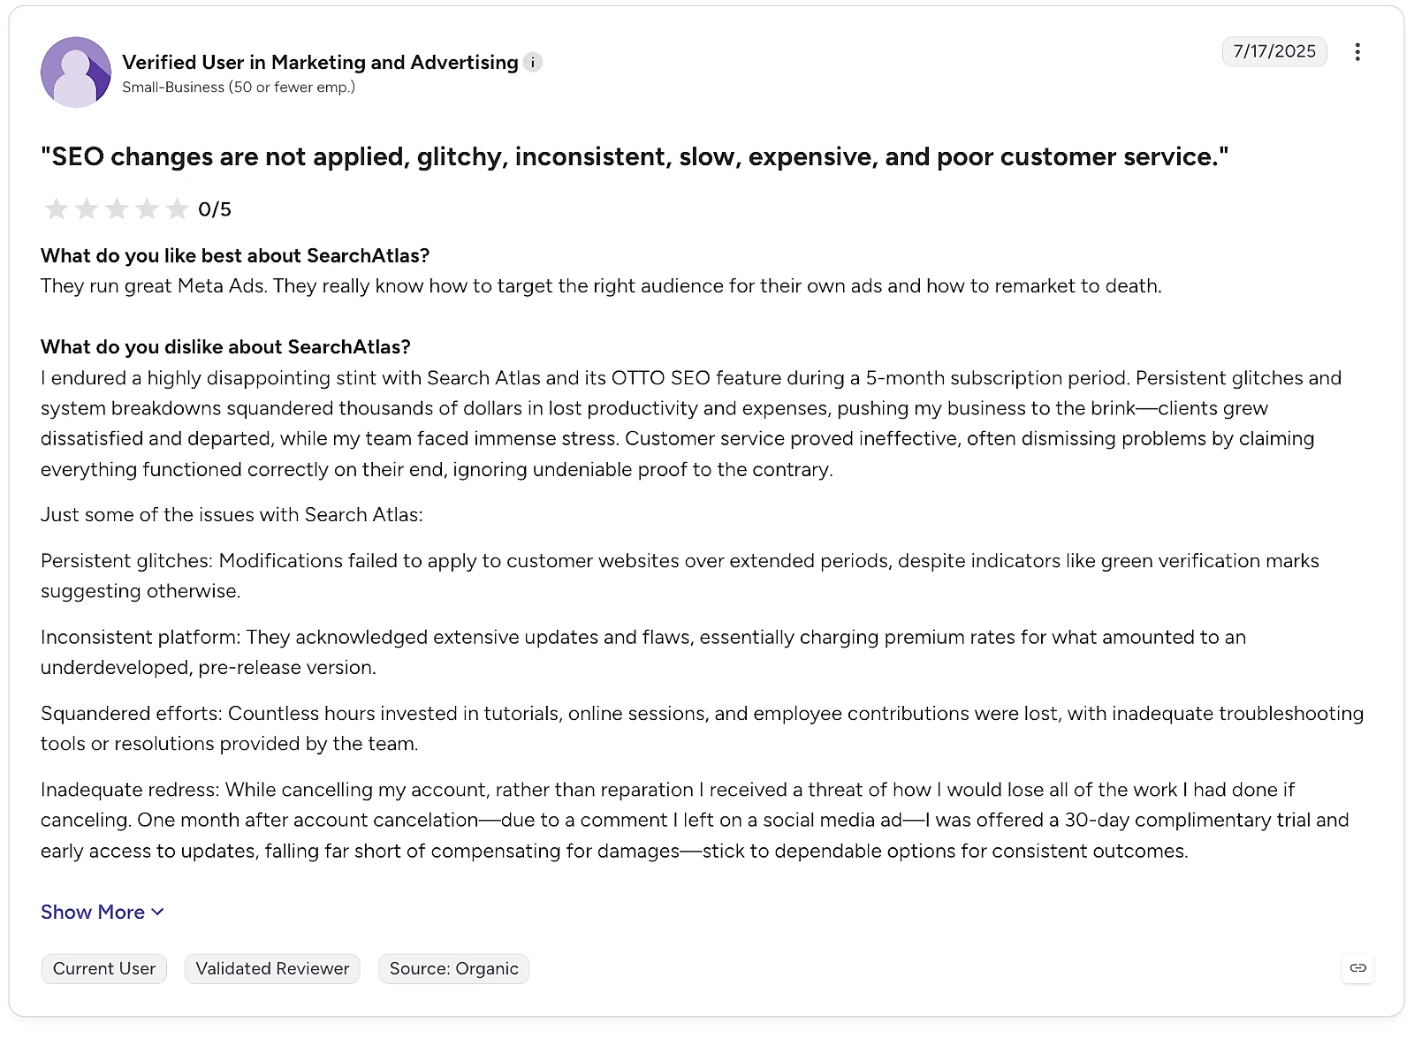
Task: Click the second rating star
Action: pos(87,208)
